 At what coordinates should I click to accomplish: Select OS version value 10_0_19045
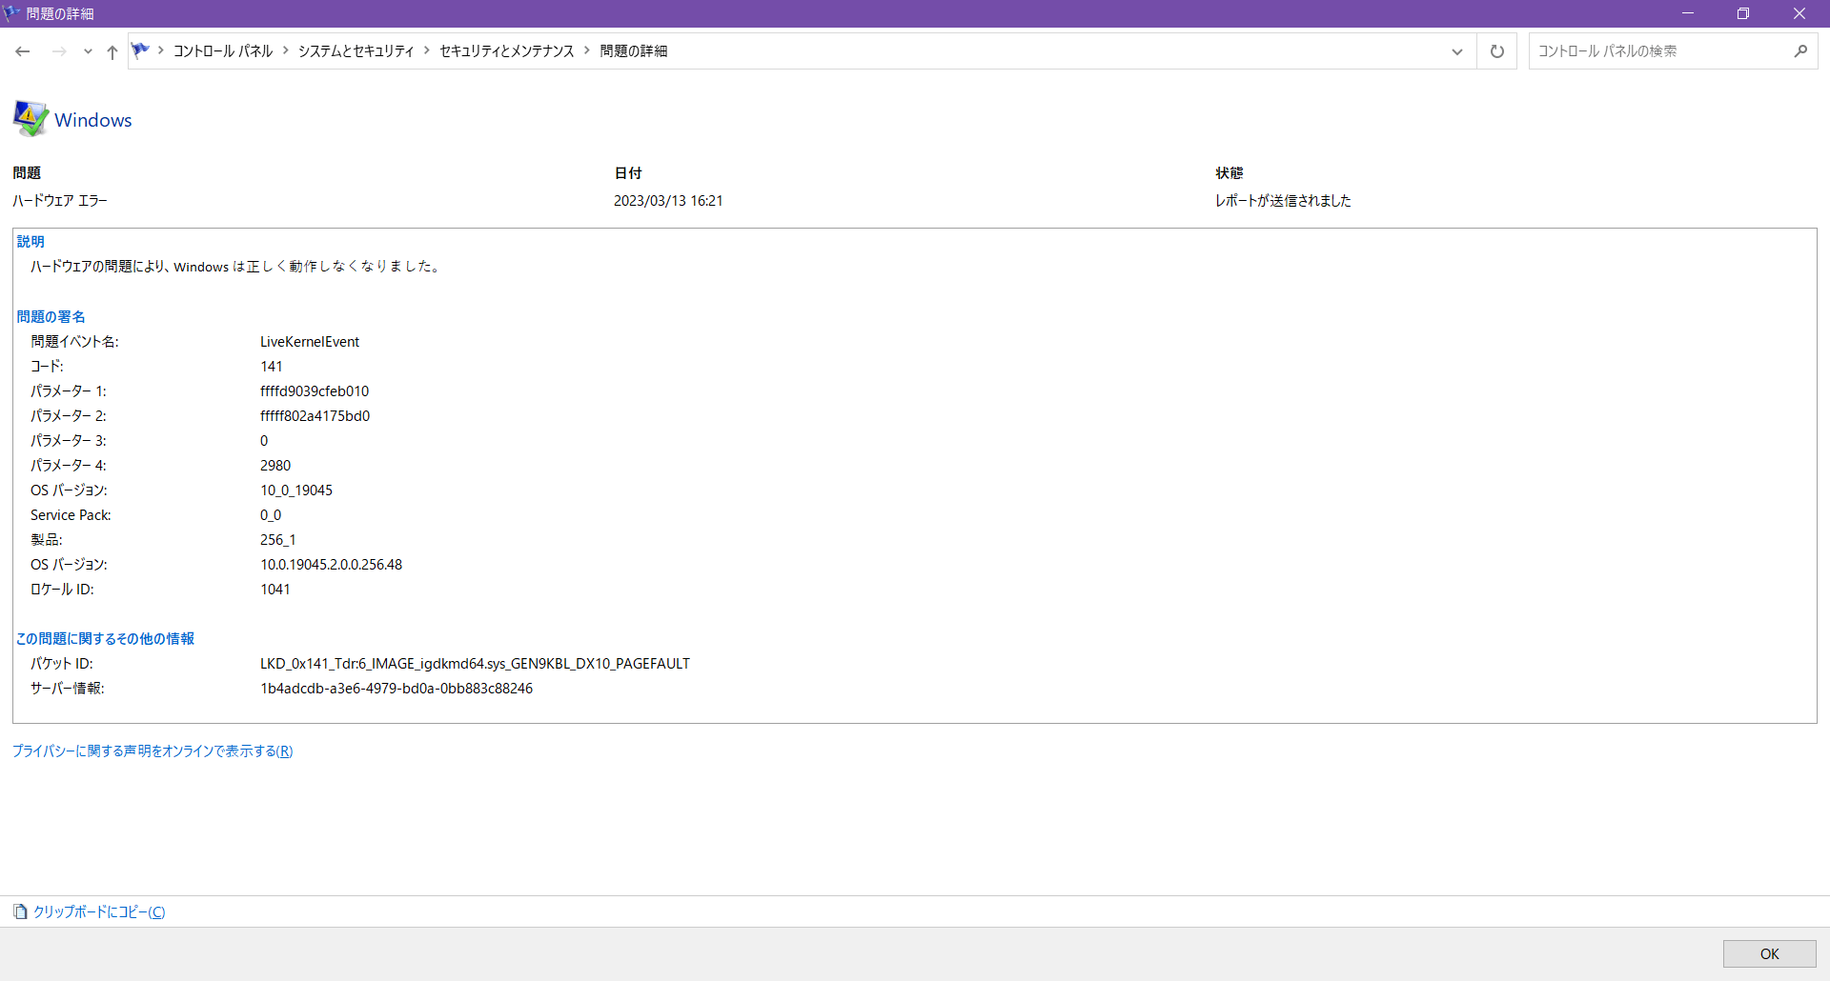pos(296,490)
